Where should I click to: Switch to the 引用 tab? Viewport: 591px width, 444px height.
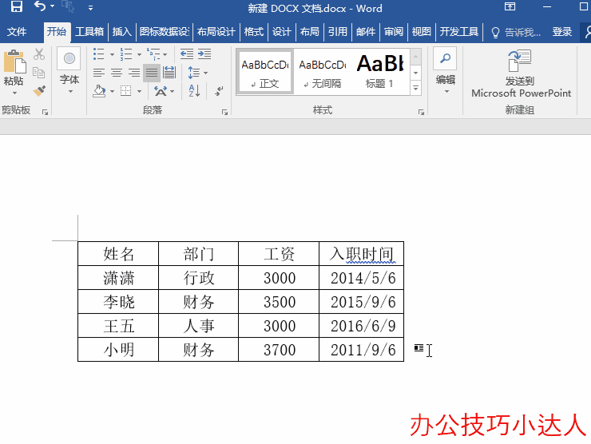coord(337,32)
